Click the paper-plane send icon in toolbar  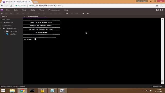pyautogui.click(x=67, y=13)
